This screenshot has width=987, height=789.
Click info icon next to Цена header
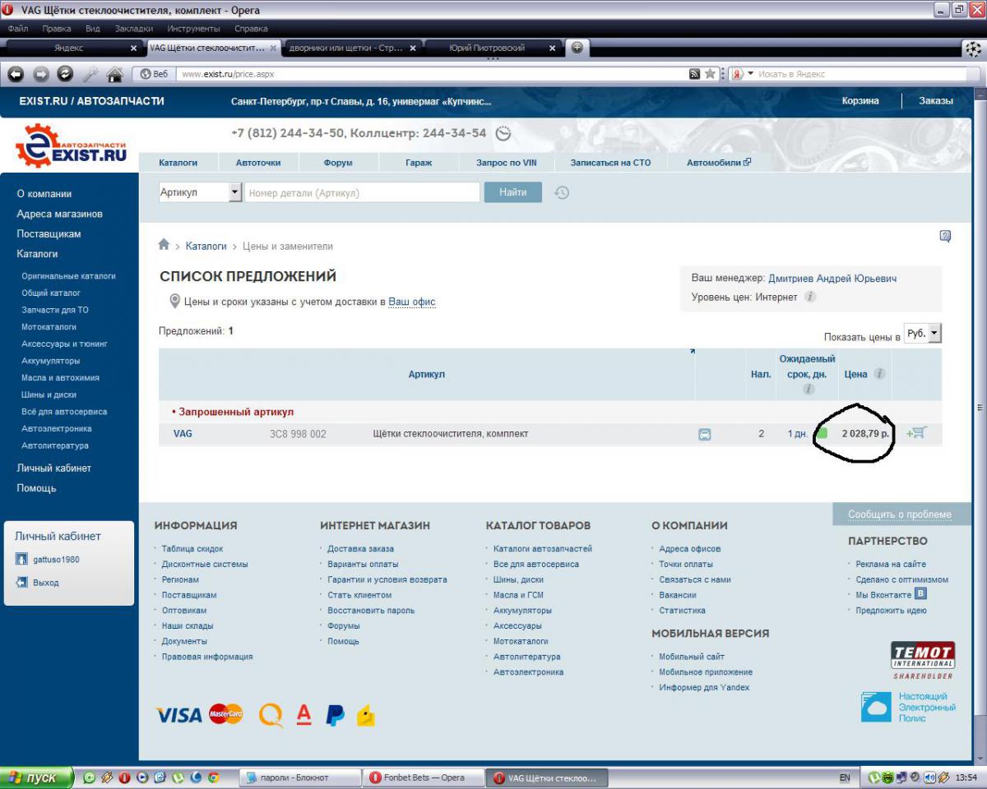pyautogui.click(x=879, y=374)
